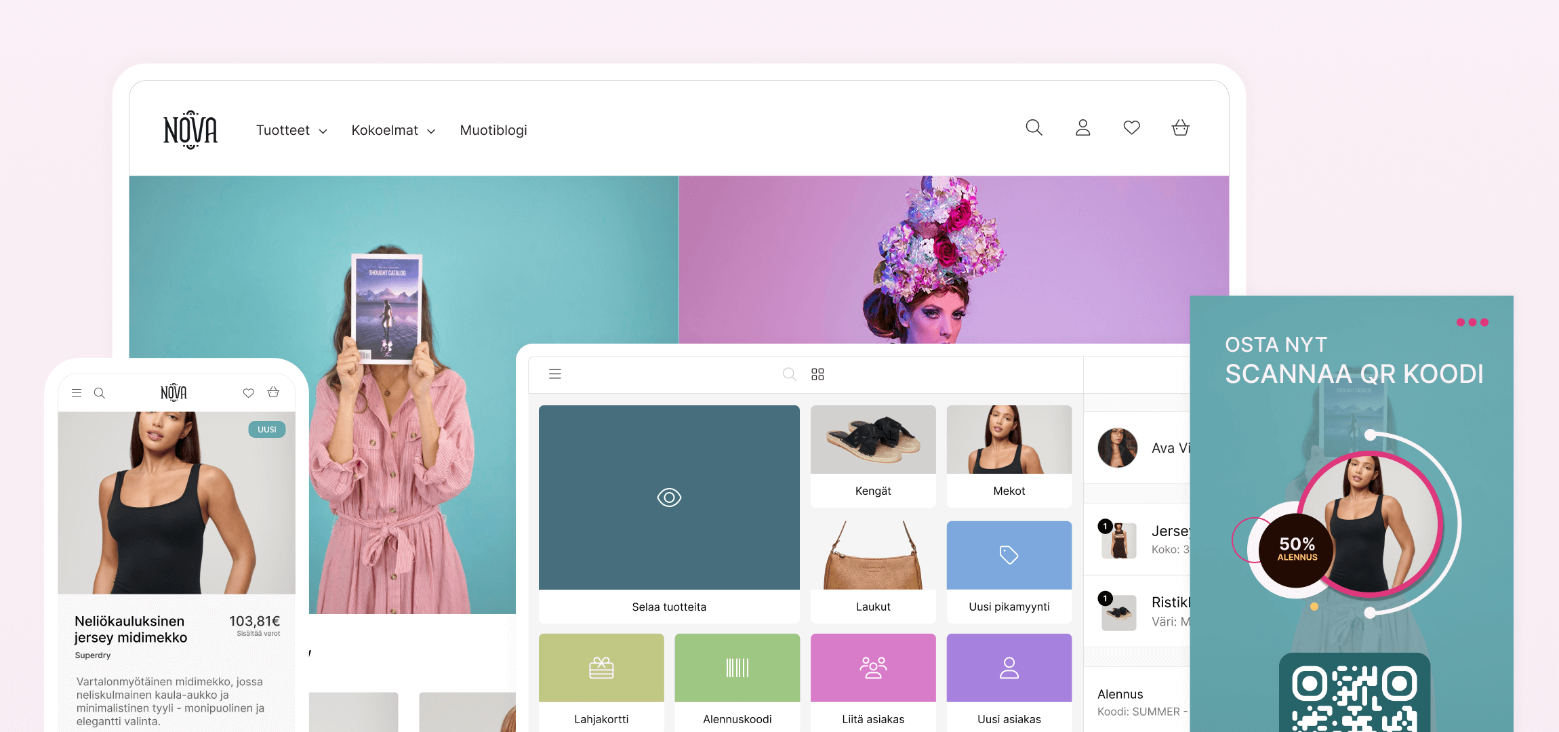
Task: Switch POS to grid view icon
Action: (817, 374)
